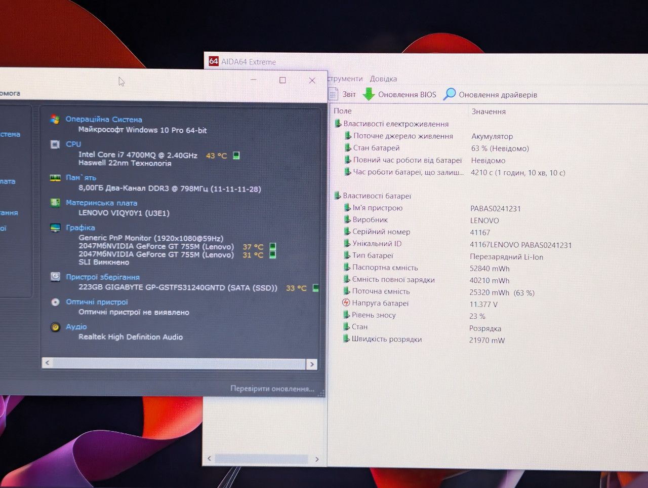This screenshot has height=488, width=648.
Task: Click the CPU chip icon in Speccy
Action: tap(55, 144)
